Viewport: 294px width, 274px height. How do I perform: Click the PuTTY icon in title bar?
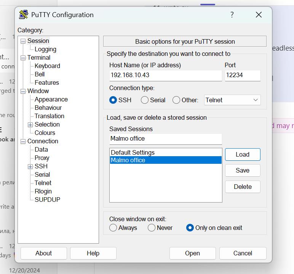click(x=24, y=14)
